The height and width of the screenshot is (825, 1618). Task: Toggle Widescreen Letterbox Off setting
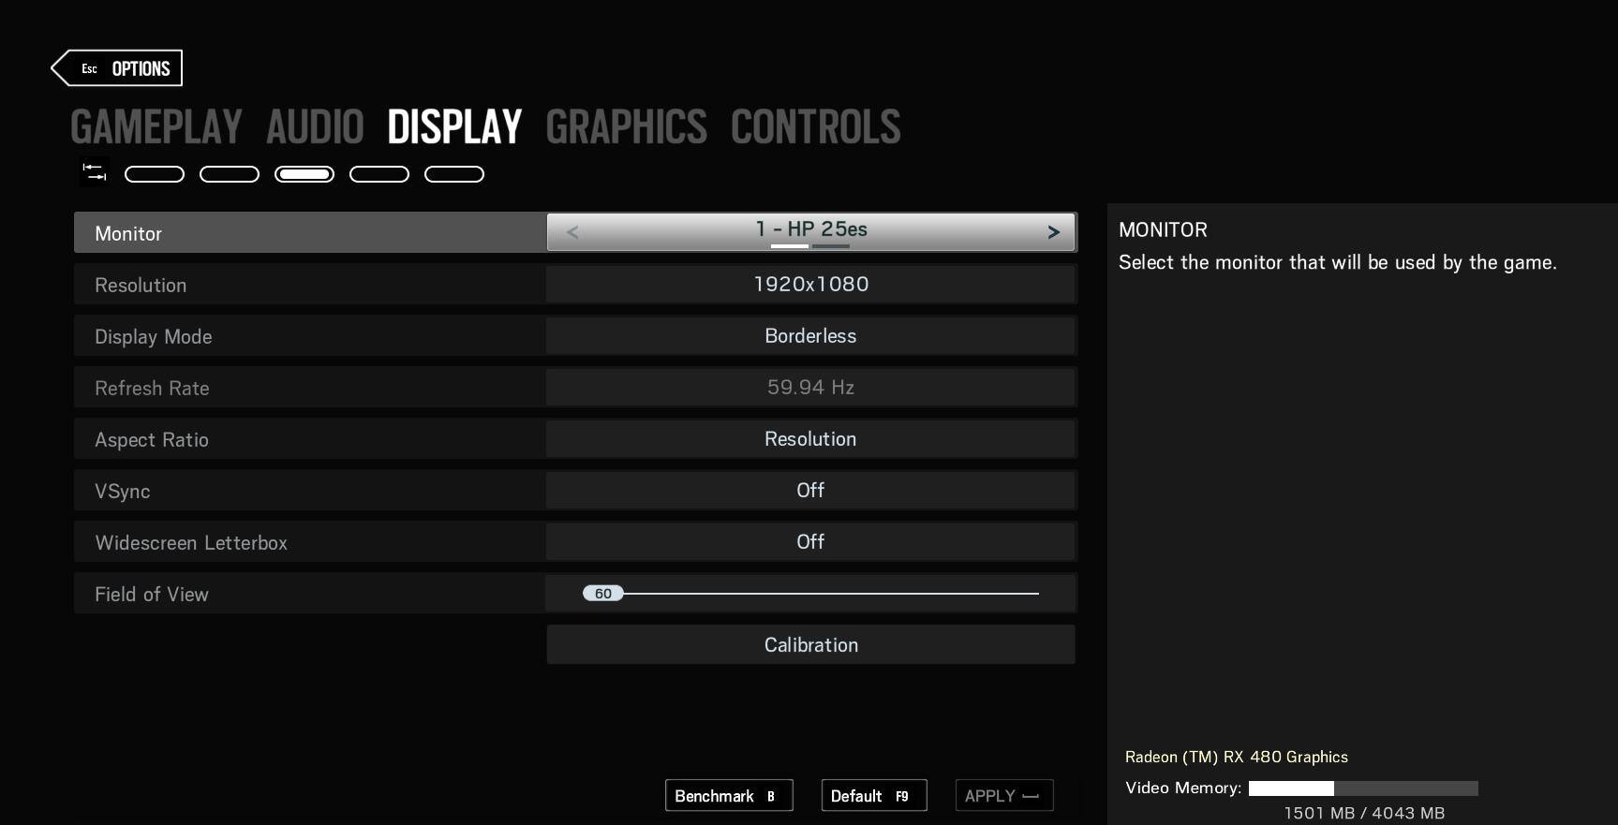(810, 542)
